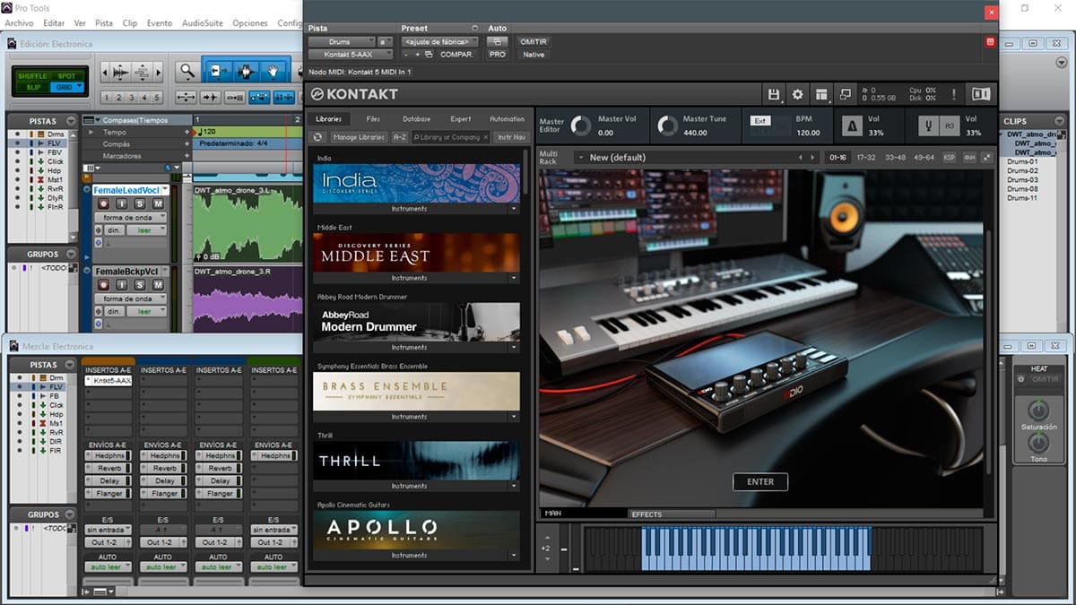Select the Trim tool in the Edit window

click(x=217, y=71)
